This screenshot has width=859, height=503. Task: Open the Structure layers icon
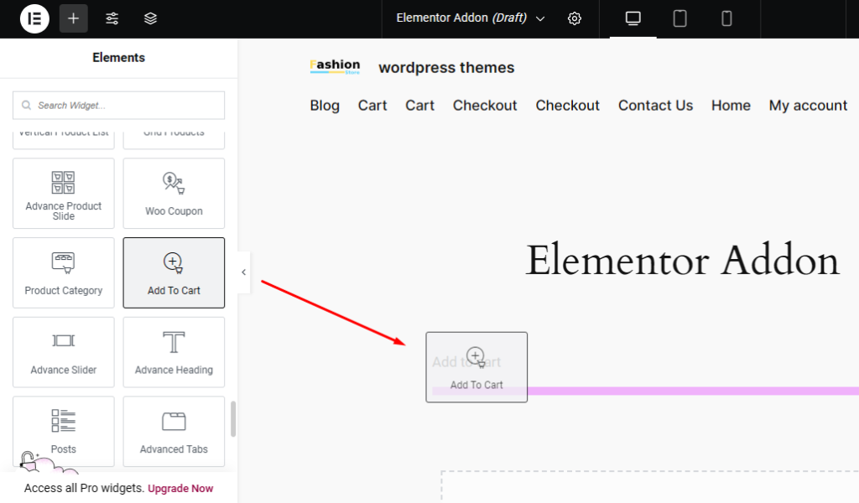point(150,18)
